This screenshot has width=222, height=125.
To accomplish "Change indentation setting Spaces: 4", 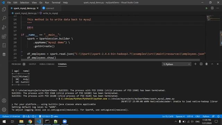I will pos(180,116).
